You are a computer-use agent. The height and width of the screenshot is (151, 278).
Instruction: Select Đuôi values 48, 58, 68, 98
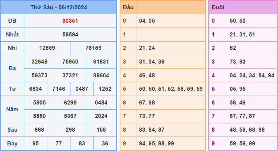tap(247, 130)
